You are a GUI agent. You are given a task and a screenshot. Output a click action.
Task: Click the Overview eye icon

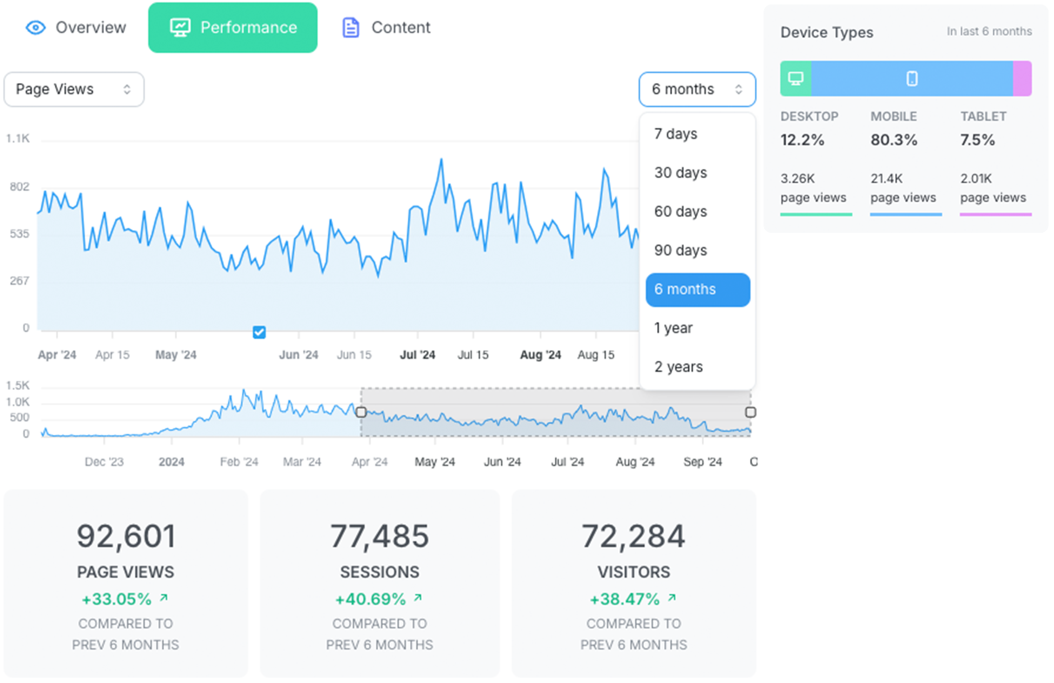coord(35,28)
